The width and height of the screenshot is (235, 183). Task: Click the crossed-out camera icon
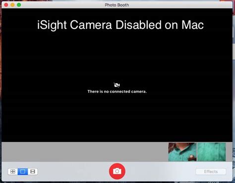tap(117, 85)
